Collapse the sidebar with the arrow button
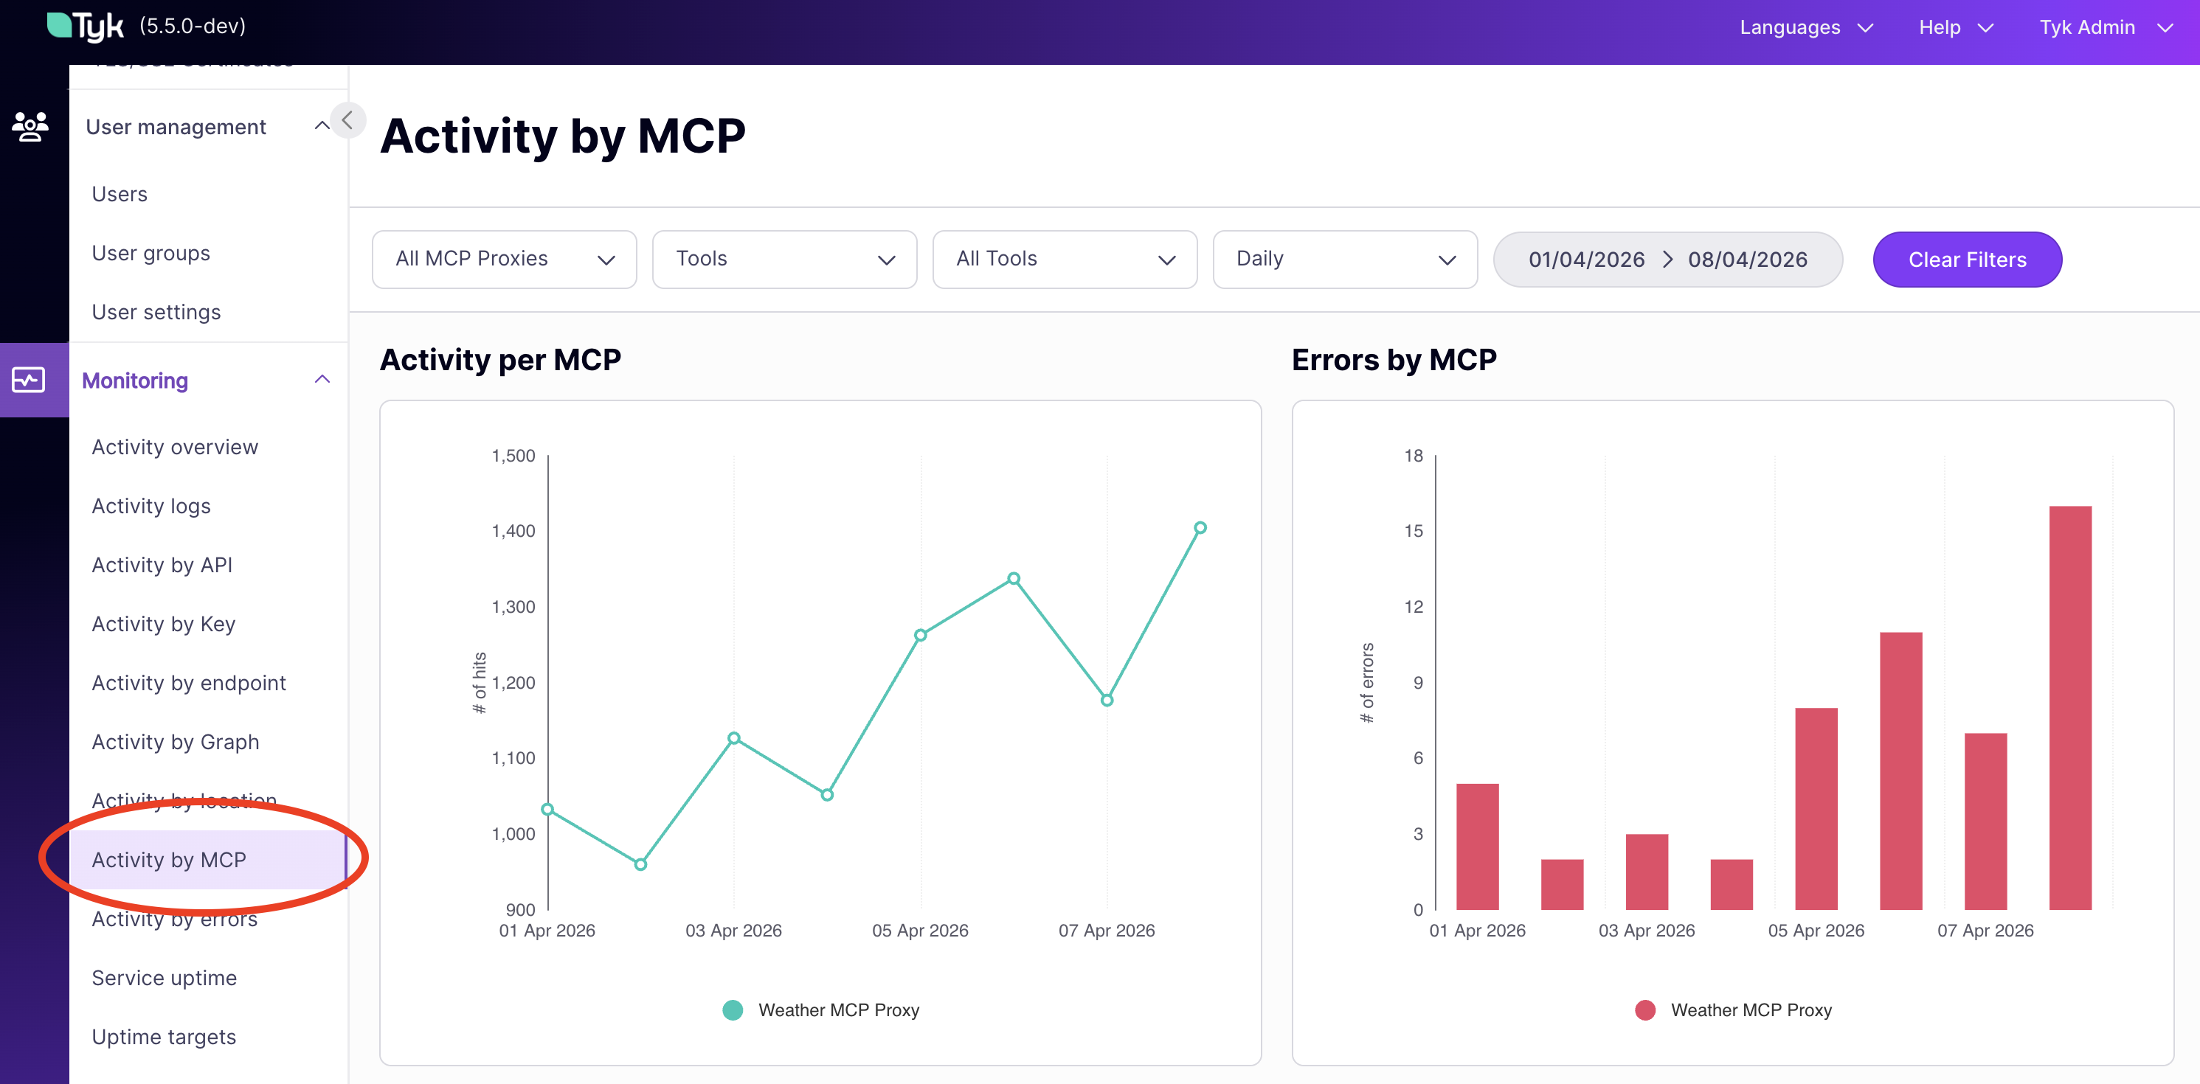Viewport: 2200px width, 1084px height. (347, 120)
